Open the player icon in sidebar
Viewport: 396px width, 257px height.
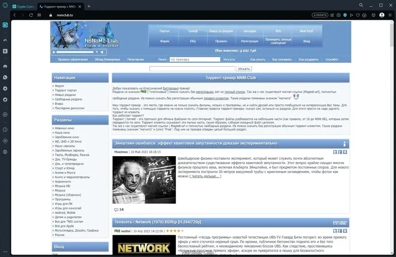pos(5,115)
